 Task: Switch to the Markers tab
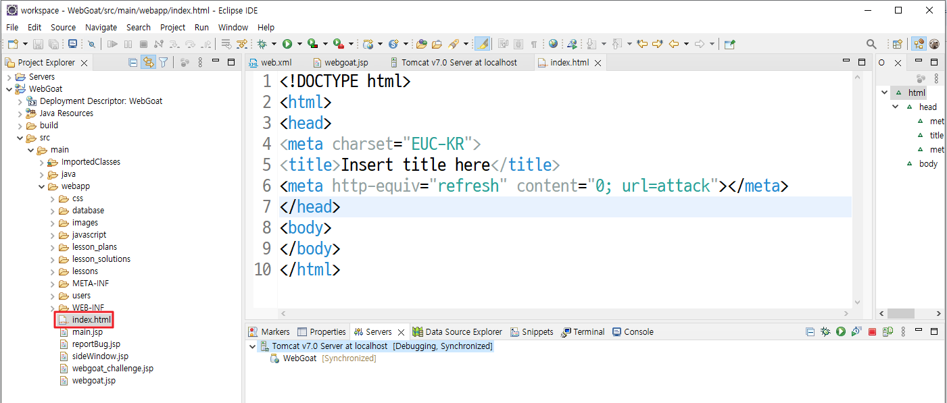[x=269, y=331]
